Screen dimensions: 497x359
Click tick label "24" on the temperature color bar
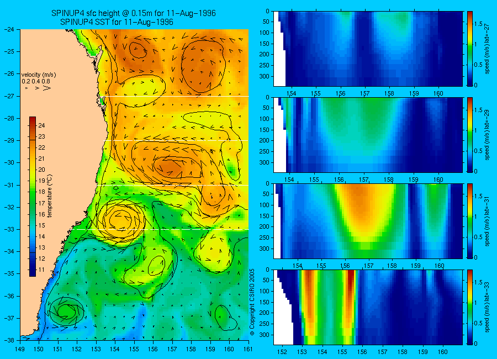click(x=41, y=125)
